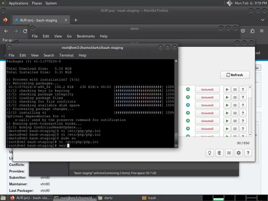Open the Bookmarks menu in dartz window
Viewport: 268px width, 201px height.
coord(86,36)
